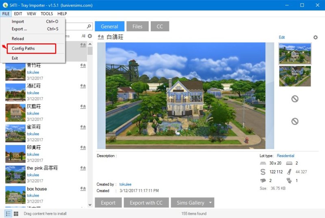Switch to the General tab
Viewport: 325px width, 218px height.
tap(109, 26)
